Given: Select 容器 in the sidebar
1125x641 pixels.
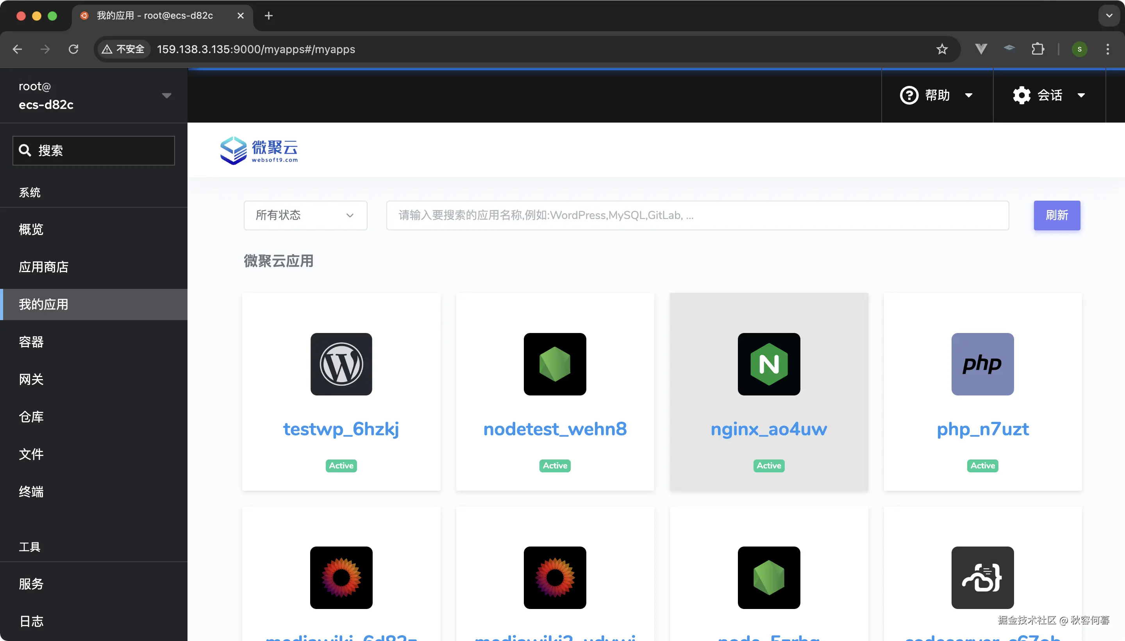Looking at the screenshot, I should 31,342.
